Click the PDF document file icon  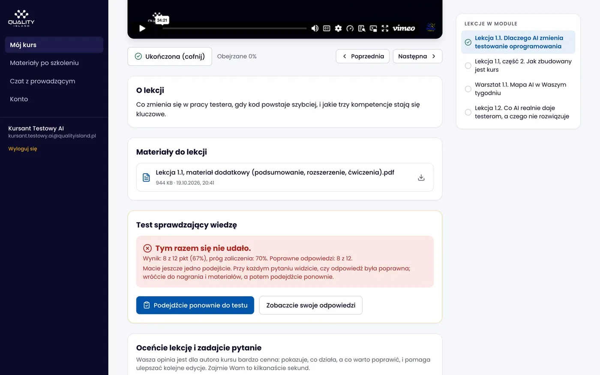146,177
